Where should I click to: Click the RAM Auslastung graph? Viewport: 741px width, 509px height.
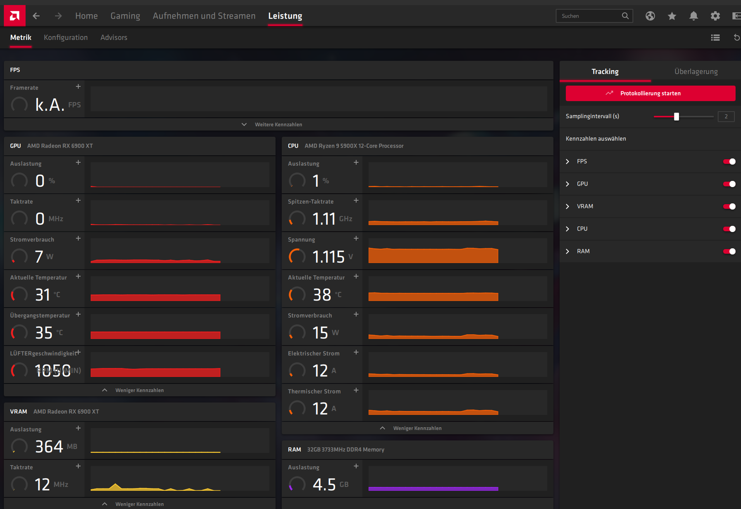(x=458, y=478)
